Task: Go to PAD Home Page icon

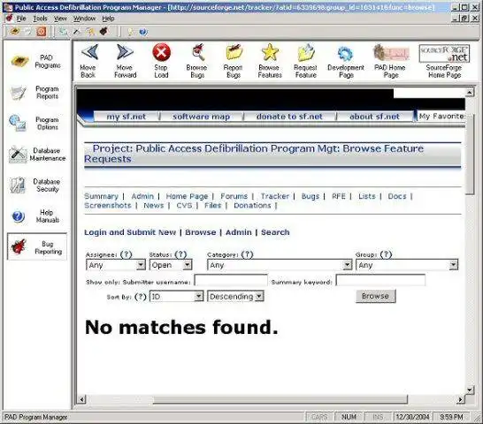Action: click(x=391, y=52)
